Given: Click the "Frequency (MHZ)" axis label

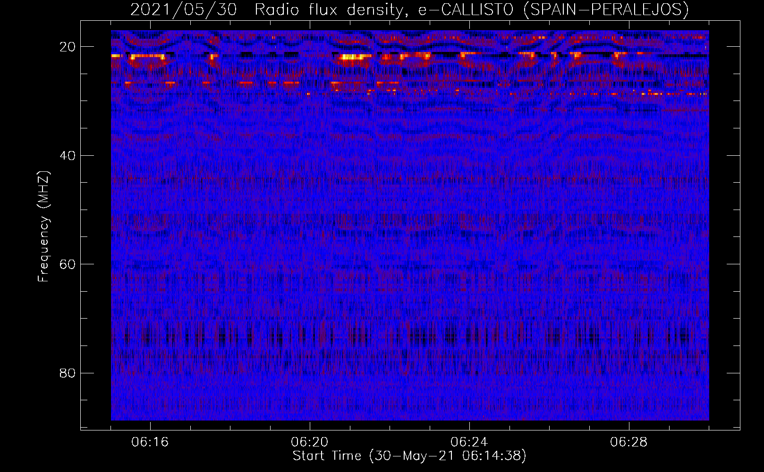Looking at the screenshot, I should (x=43, y=227).
